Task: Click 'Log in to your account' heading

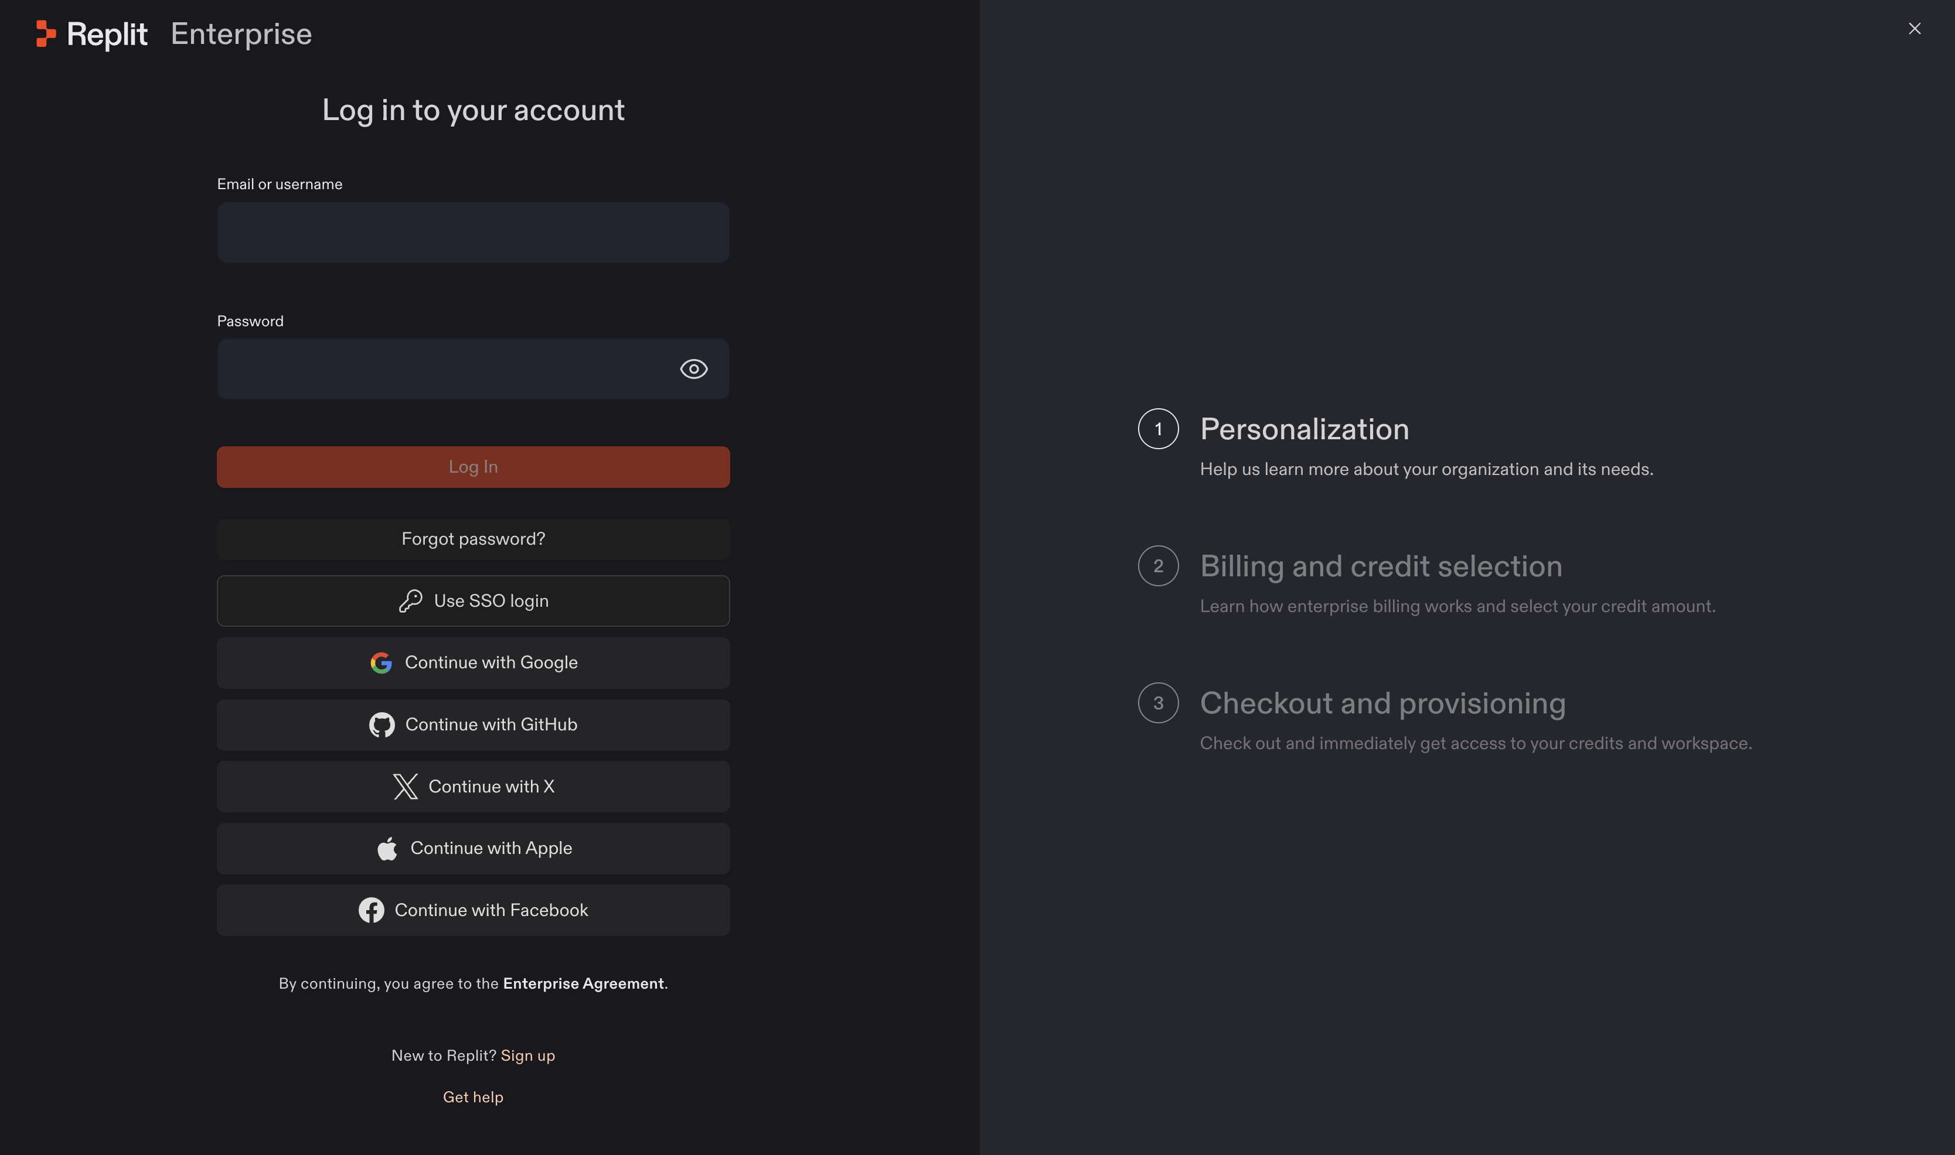Action: (x=474, y=110)
